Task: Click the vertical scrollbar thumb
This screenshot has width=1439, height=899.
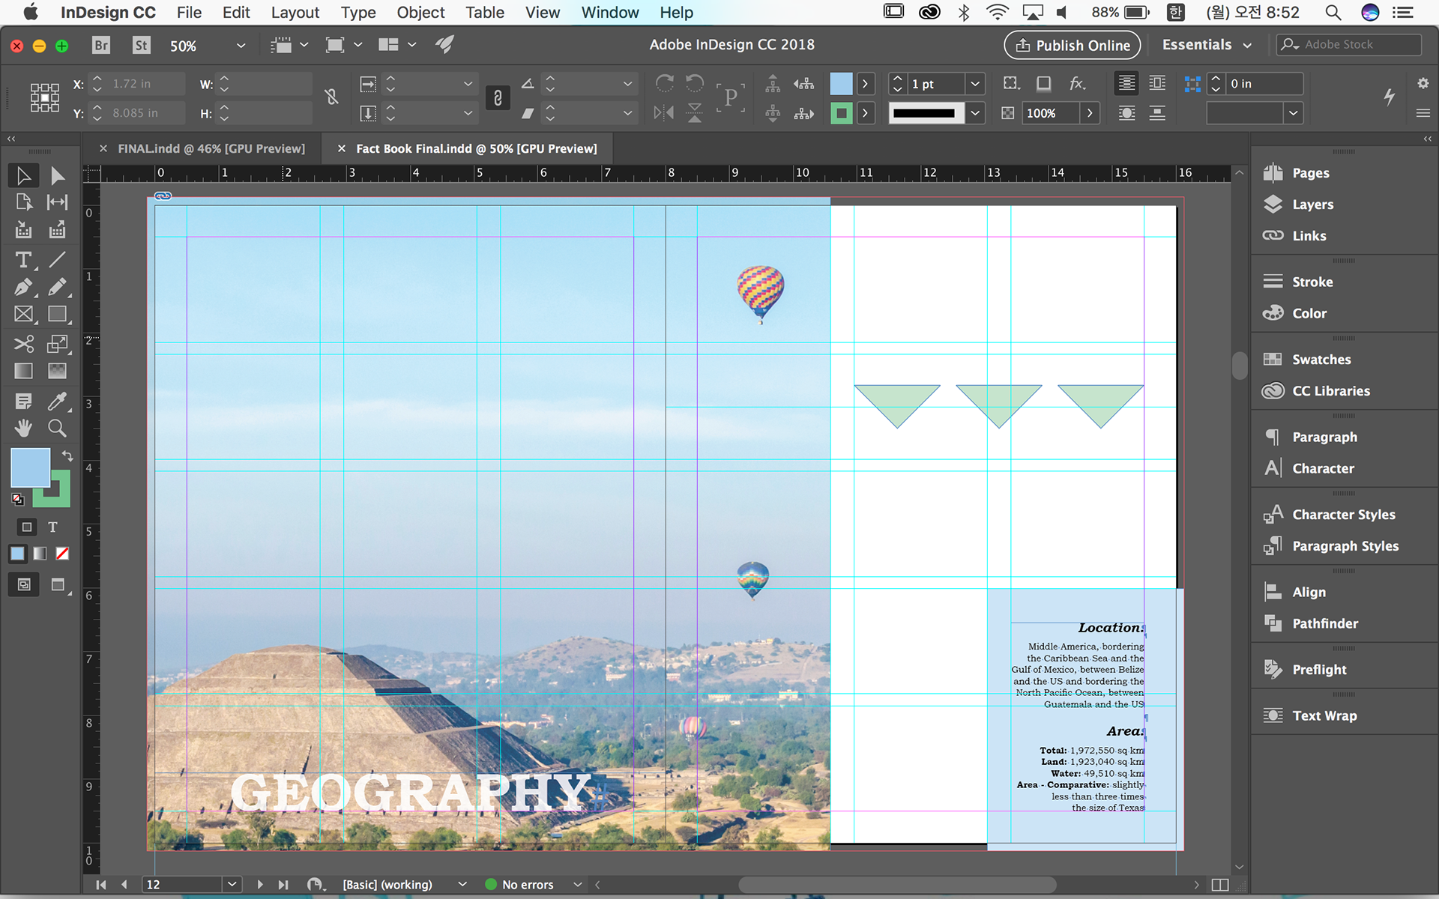Action: click(x=1239, y=365)
